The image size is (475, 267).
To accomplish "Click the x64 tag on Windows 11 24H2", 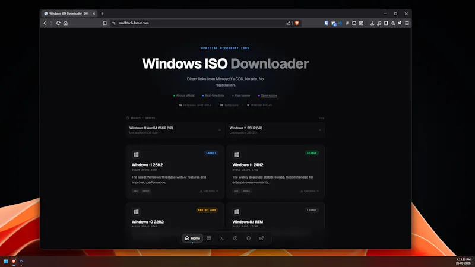I will coord(236,191).
